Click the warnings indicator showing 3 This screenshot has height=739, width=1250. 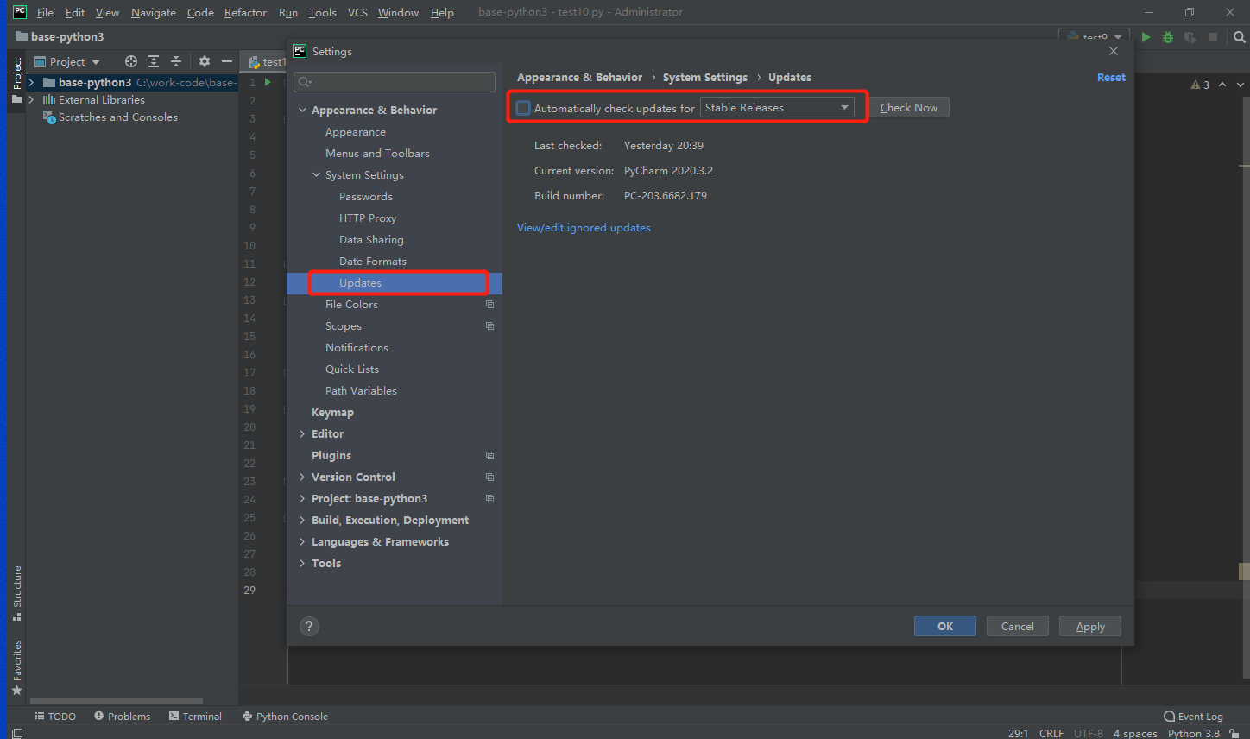point(1200,85)
